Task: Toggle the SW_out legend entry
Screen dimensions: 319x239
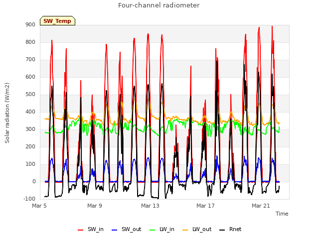Action: click(x=126, y=229)
